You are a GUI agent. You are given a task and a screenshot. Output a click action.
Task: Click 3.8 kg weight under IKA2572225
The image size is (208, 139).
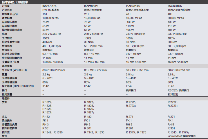[130, 74]
